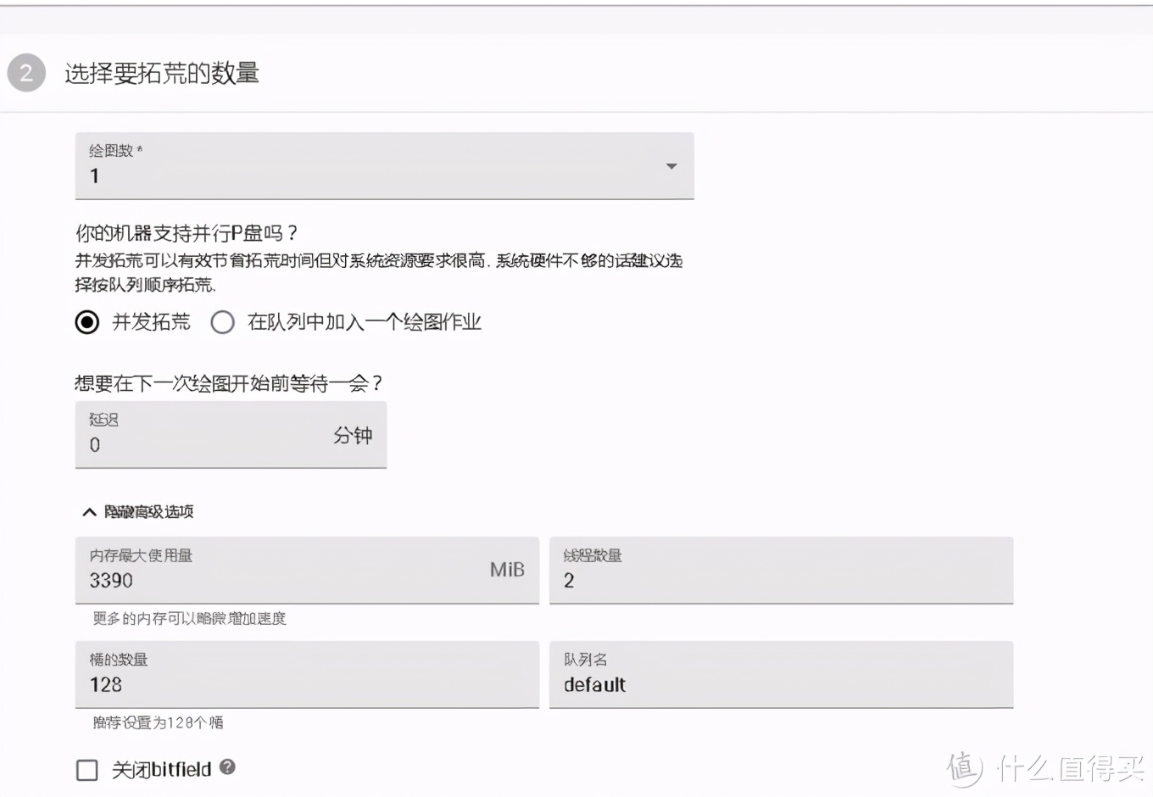Click the 线程数量 thread count field

[x=781, y=570]
